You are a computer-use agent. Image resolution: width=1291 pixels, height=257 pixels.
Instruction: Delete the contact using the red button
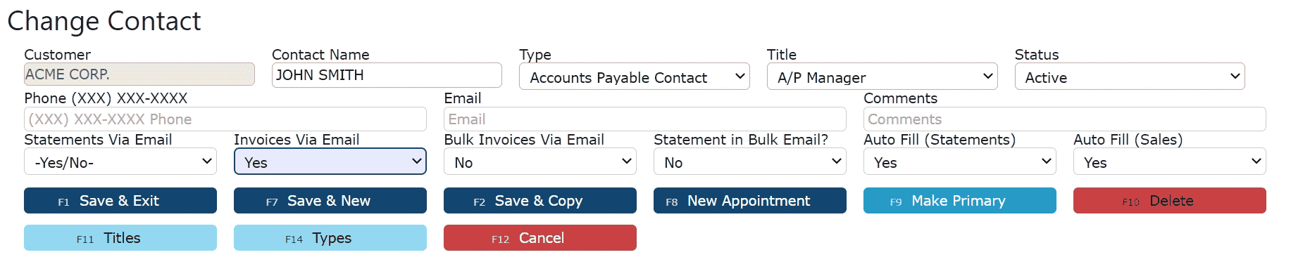pyautogui.click(x=1170, y=200)
